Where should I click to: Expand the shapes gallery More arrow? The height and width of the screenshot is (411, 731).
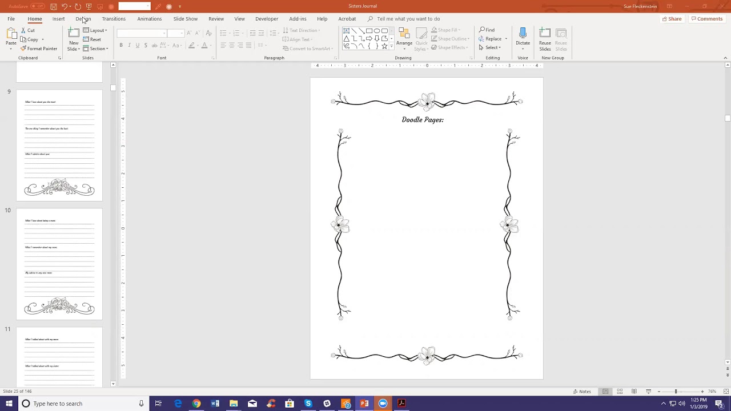pos(392,46)
